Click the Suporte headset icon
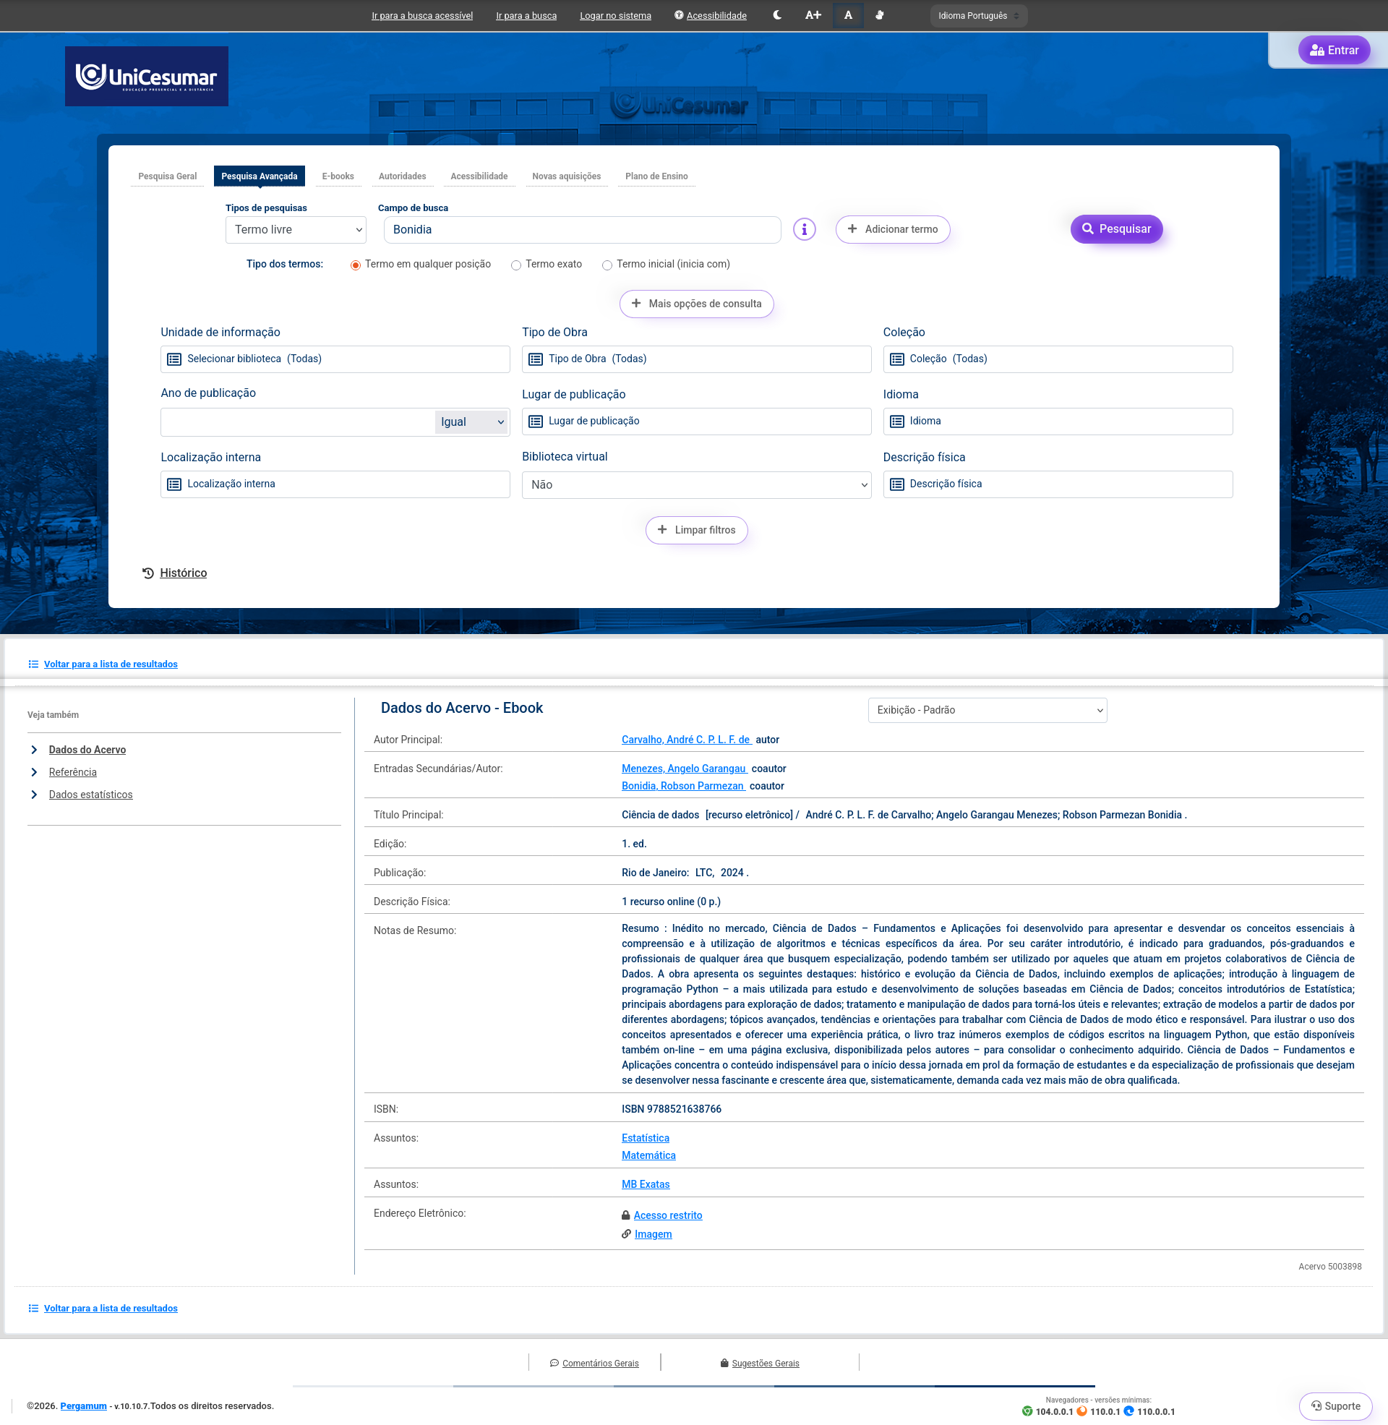Screen dimensions: 1388x1425 click(1316, 1406)
